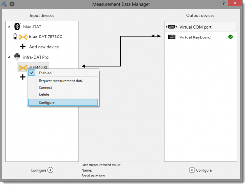
Task: Click the Serial number: label
Action: [93, 176]
